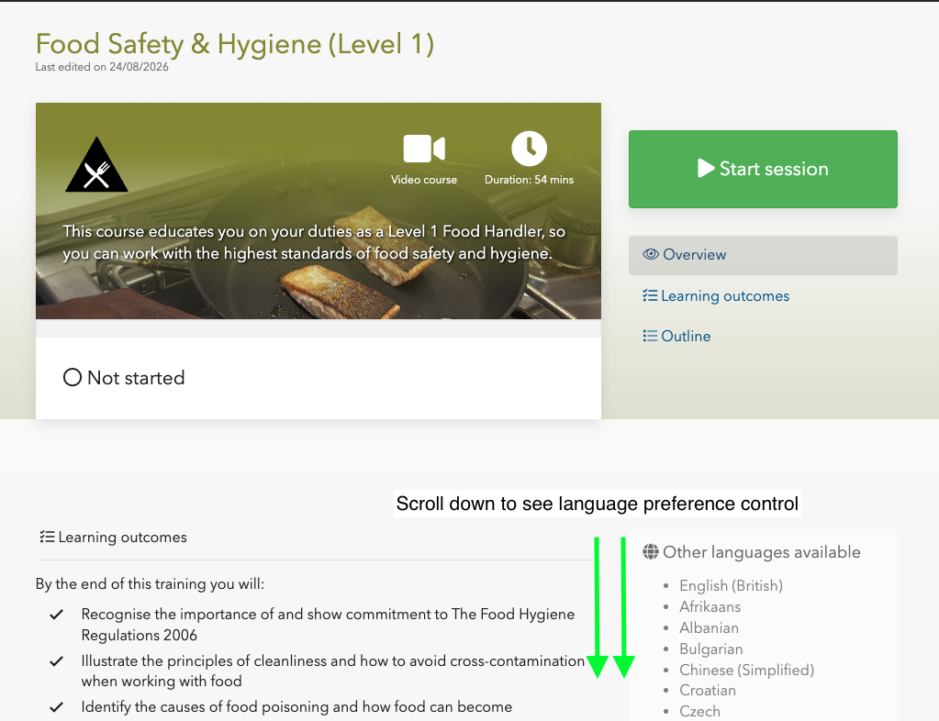Click the Video course label
939x721 pixels.
click(x=424, y=180)
